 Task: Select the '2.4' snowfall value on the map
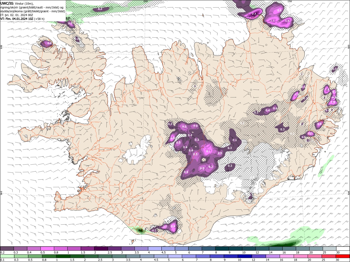(254, 14)
